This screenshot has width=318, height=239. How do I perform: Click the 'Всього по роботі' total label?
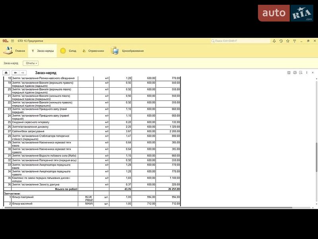click(x=66, y=189)
